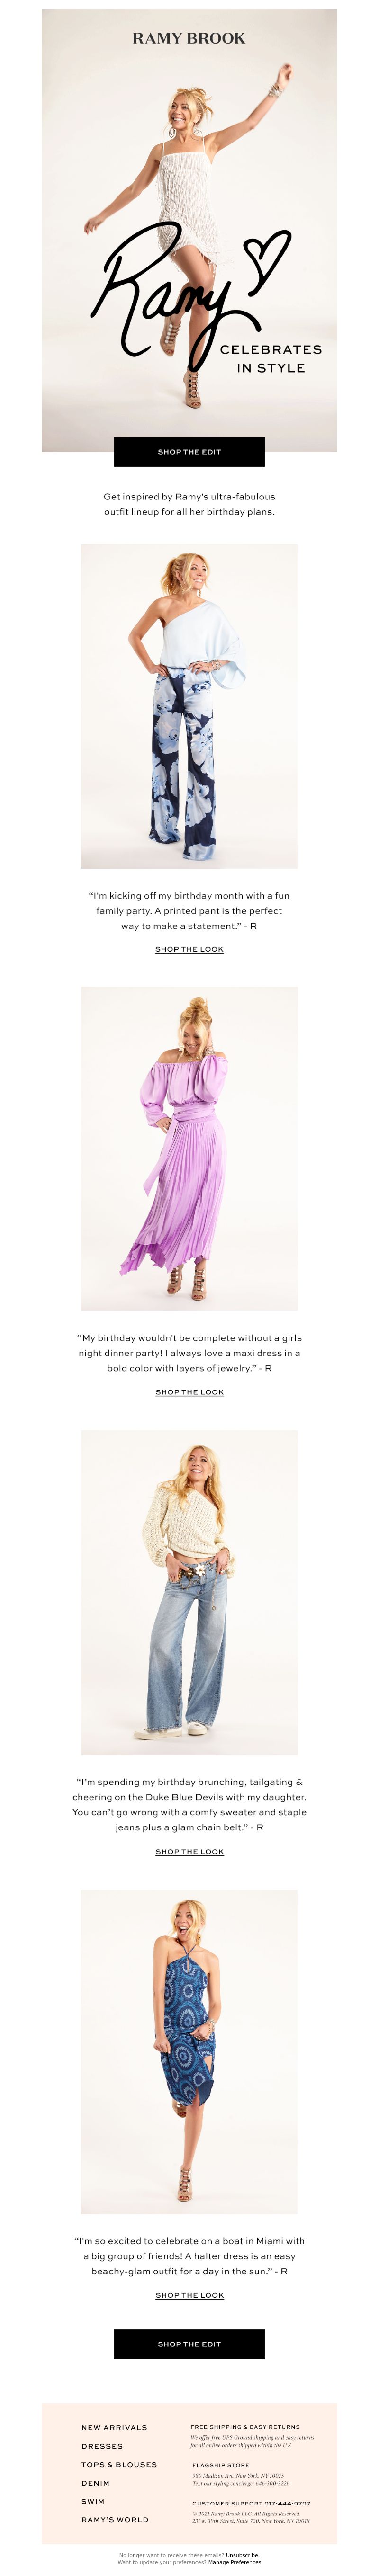Open the hero image of Ramy jumping

click(x=189, y=230)
